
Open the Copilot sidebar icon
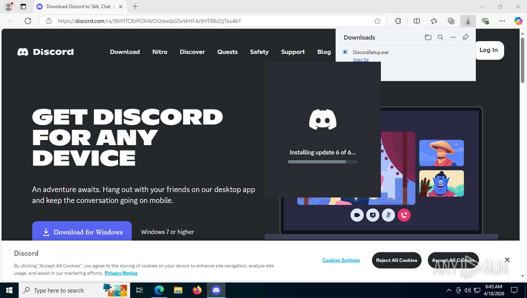[x=518, y=21]
